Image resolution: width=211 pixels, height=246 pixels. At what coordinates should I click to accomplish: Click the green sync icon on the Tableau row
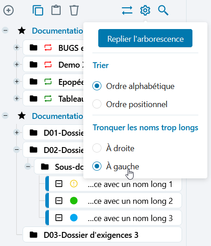pos(48,98)
